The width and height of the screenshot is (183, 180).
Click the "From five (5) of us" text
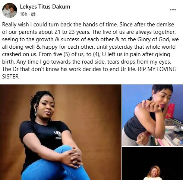pyautogui.click(x=61, y=54)
